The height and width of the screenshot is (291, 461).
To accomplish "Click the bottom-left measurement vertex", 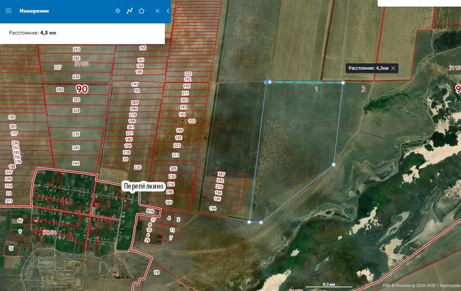I will click(x=249, y=221).
